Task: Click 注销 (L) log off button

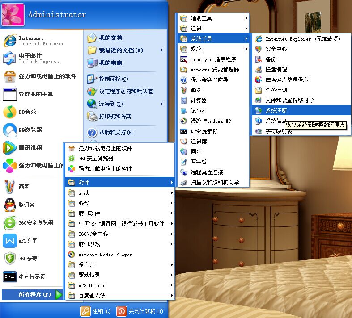Action: pyautogui.click(x=95, y=311)
